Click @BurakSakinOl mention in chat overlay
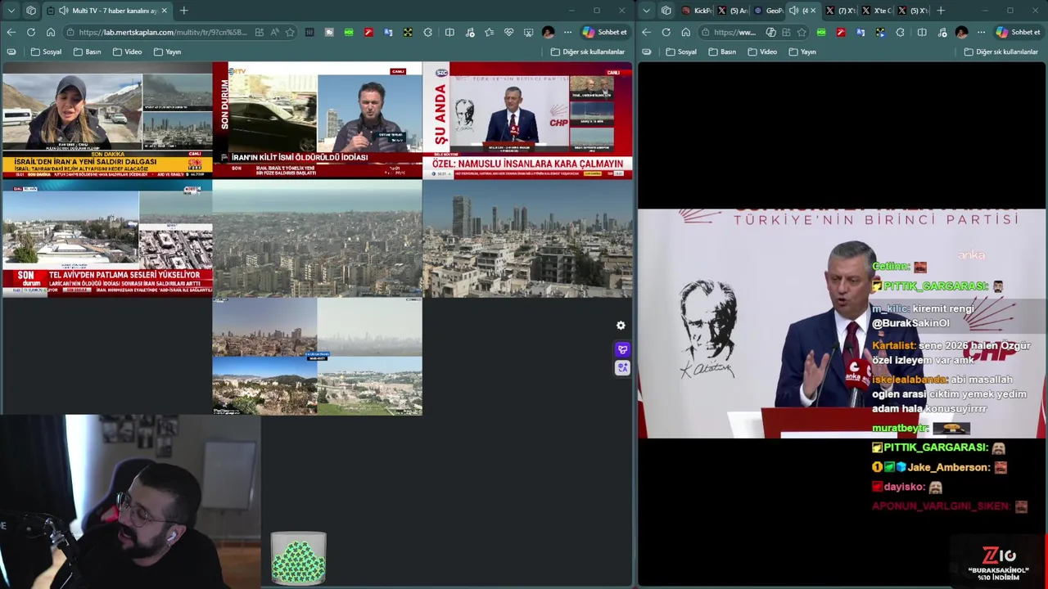This screenshot has width=1048, height=589. coord(910,323)
